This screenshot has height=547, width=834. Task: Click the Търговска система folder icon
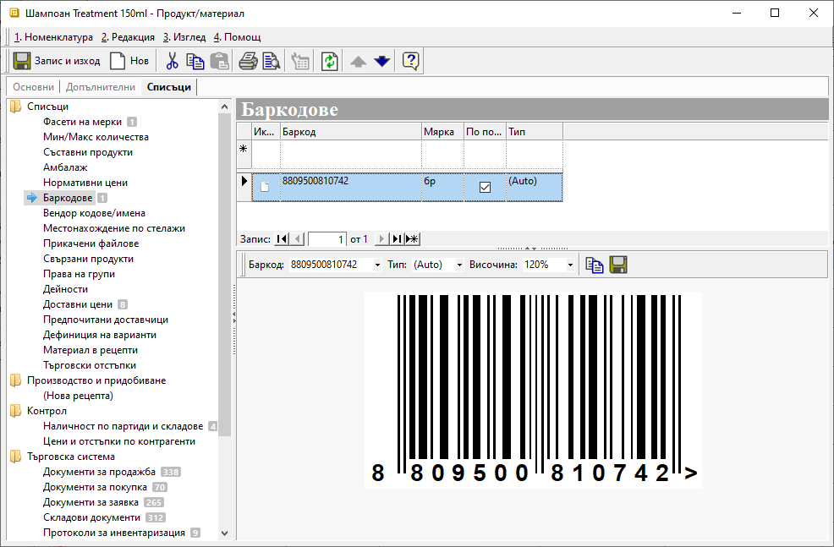point(15,456)
